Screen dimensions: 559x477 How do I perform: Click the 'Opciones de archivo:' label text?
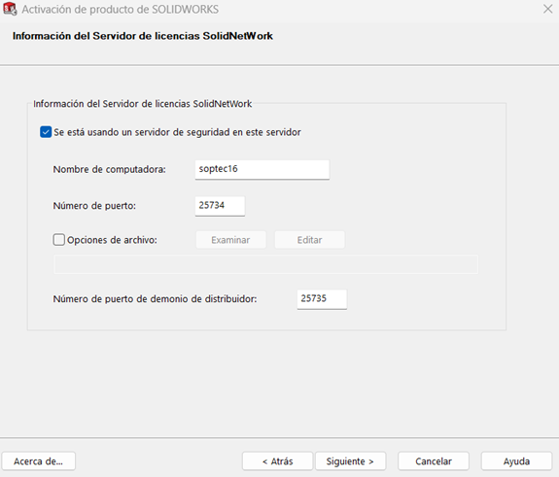point(113,240)
